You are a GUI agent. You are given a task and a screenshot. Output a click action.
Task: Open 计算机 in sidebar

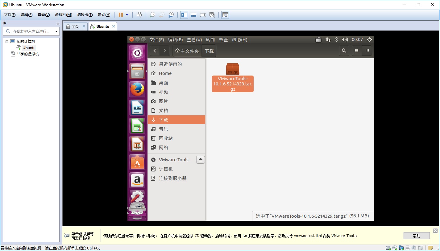(176, 169)
